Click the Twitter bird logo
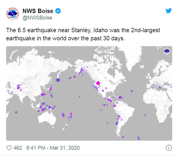Screen dimensions: 178x156 click(168, 11)
